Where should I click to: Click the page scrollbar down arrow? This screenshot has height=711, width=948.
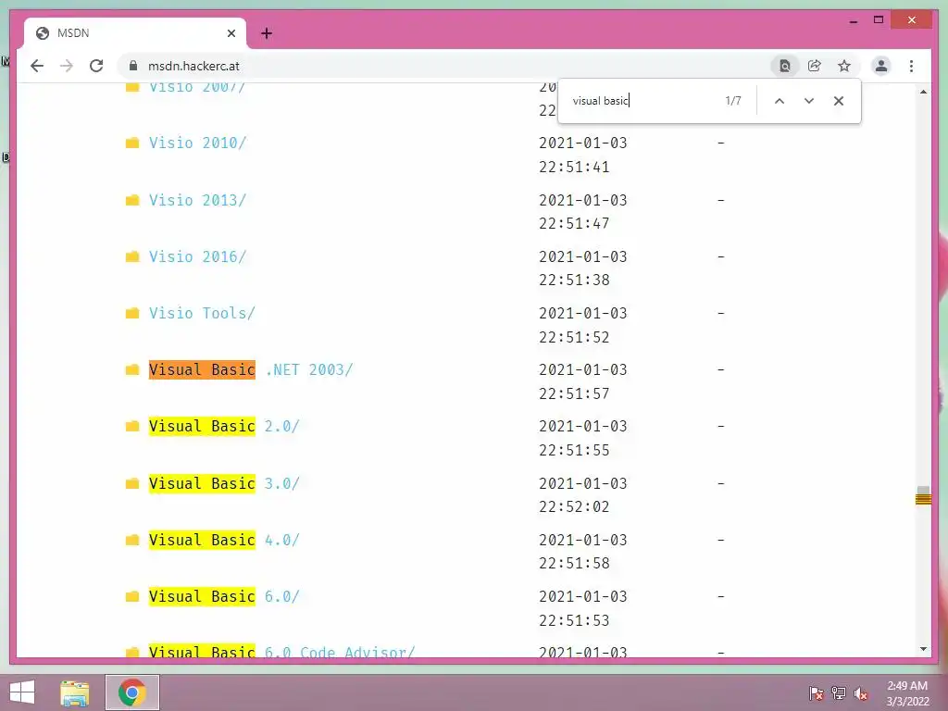point(923,649)
